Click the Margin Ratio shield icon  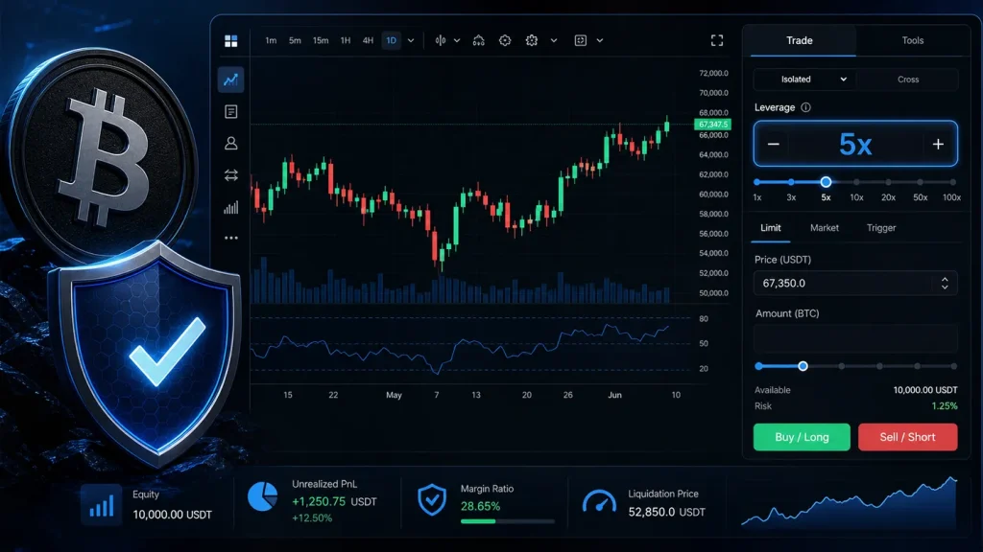[432, 499]
